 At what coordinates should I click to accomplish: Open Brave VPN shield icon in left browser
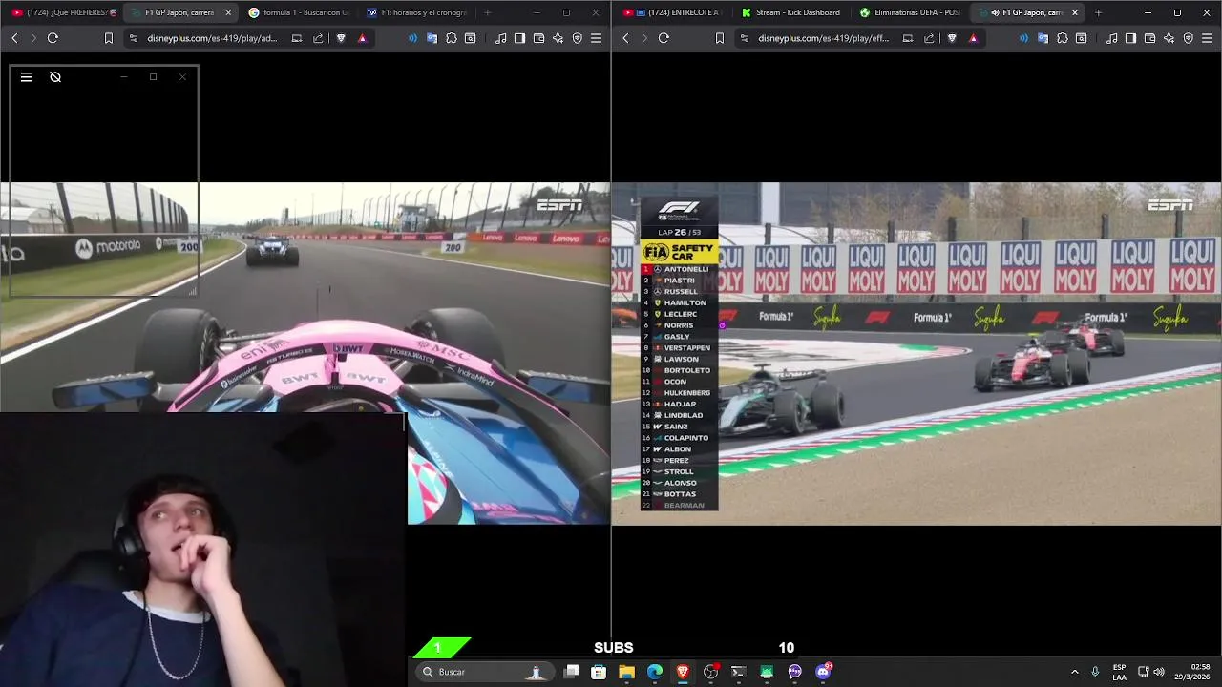577,38
